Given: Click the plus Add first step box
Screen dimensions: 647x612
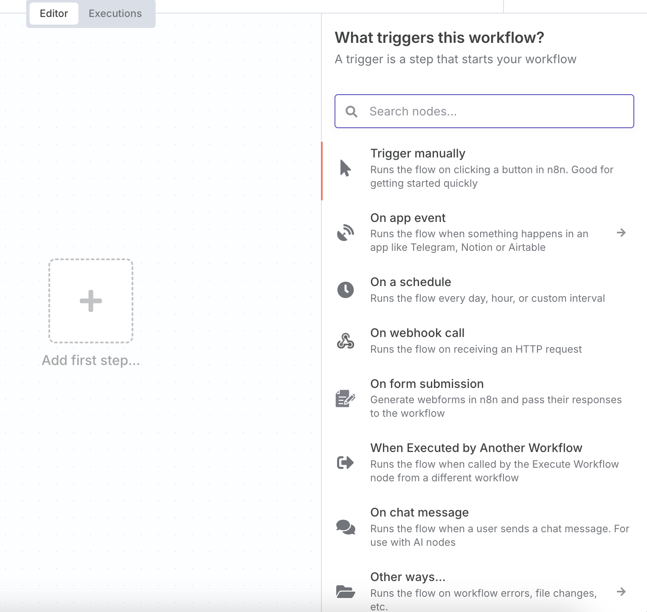Looking at the screenshot, I should click(91, 301).
